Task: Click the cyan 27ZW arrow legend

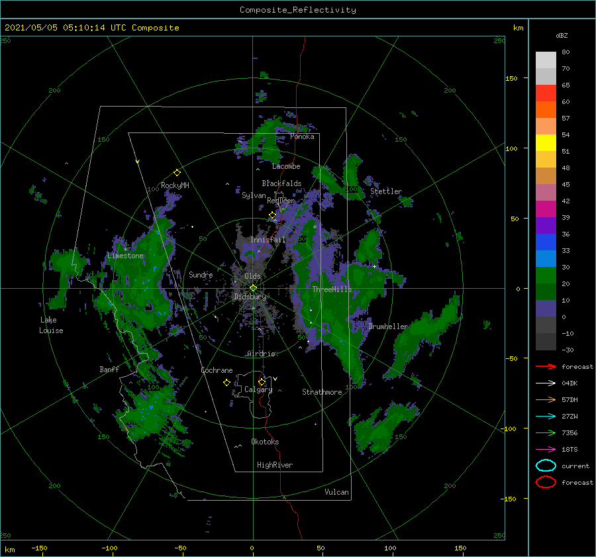Action: [x=546, y=417]
